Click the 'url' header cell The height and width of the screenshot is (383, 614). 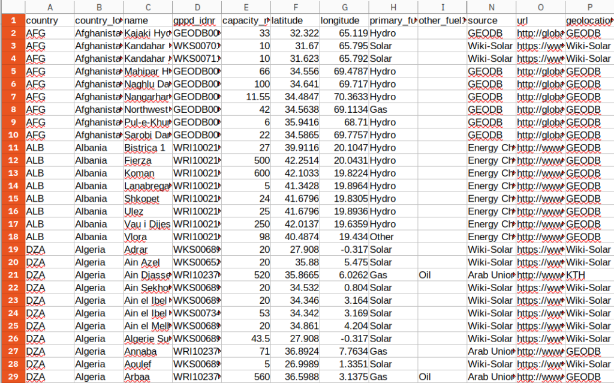click(x=540, y=20)
